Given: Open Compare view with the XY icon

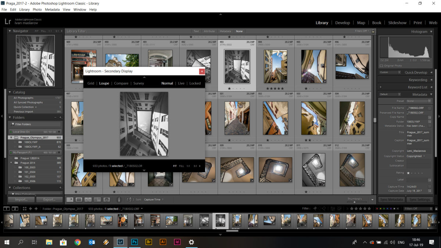Looking at the screenshot, I should tap(88, 200).
